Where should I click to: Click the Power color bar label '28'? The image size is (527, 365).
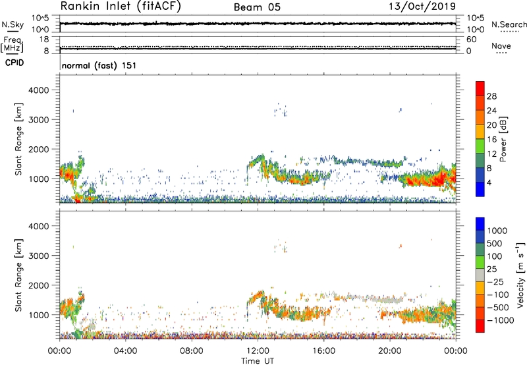tap(491, 96)
